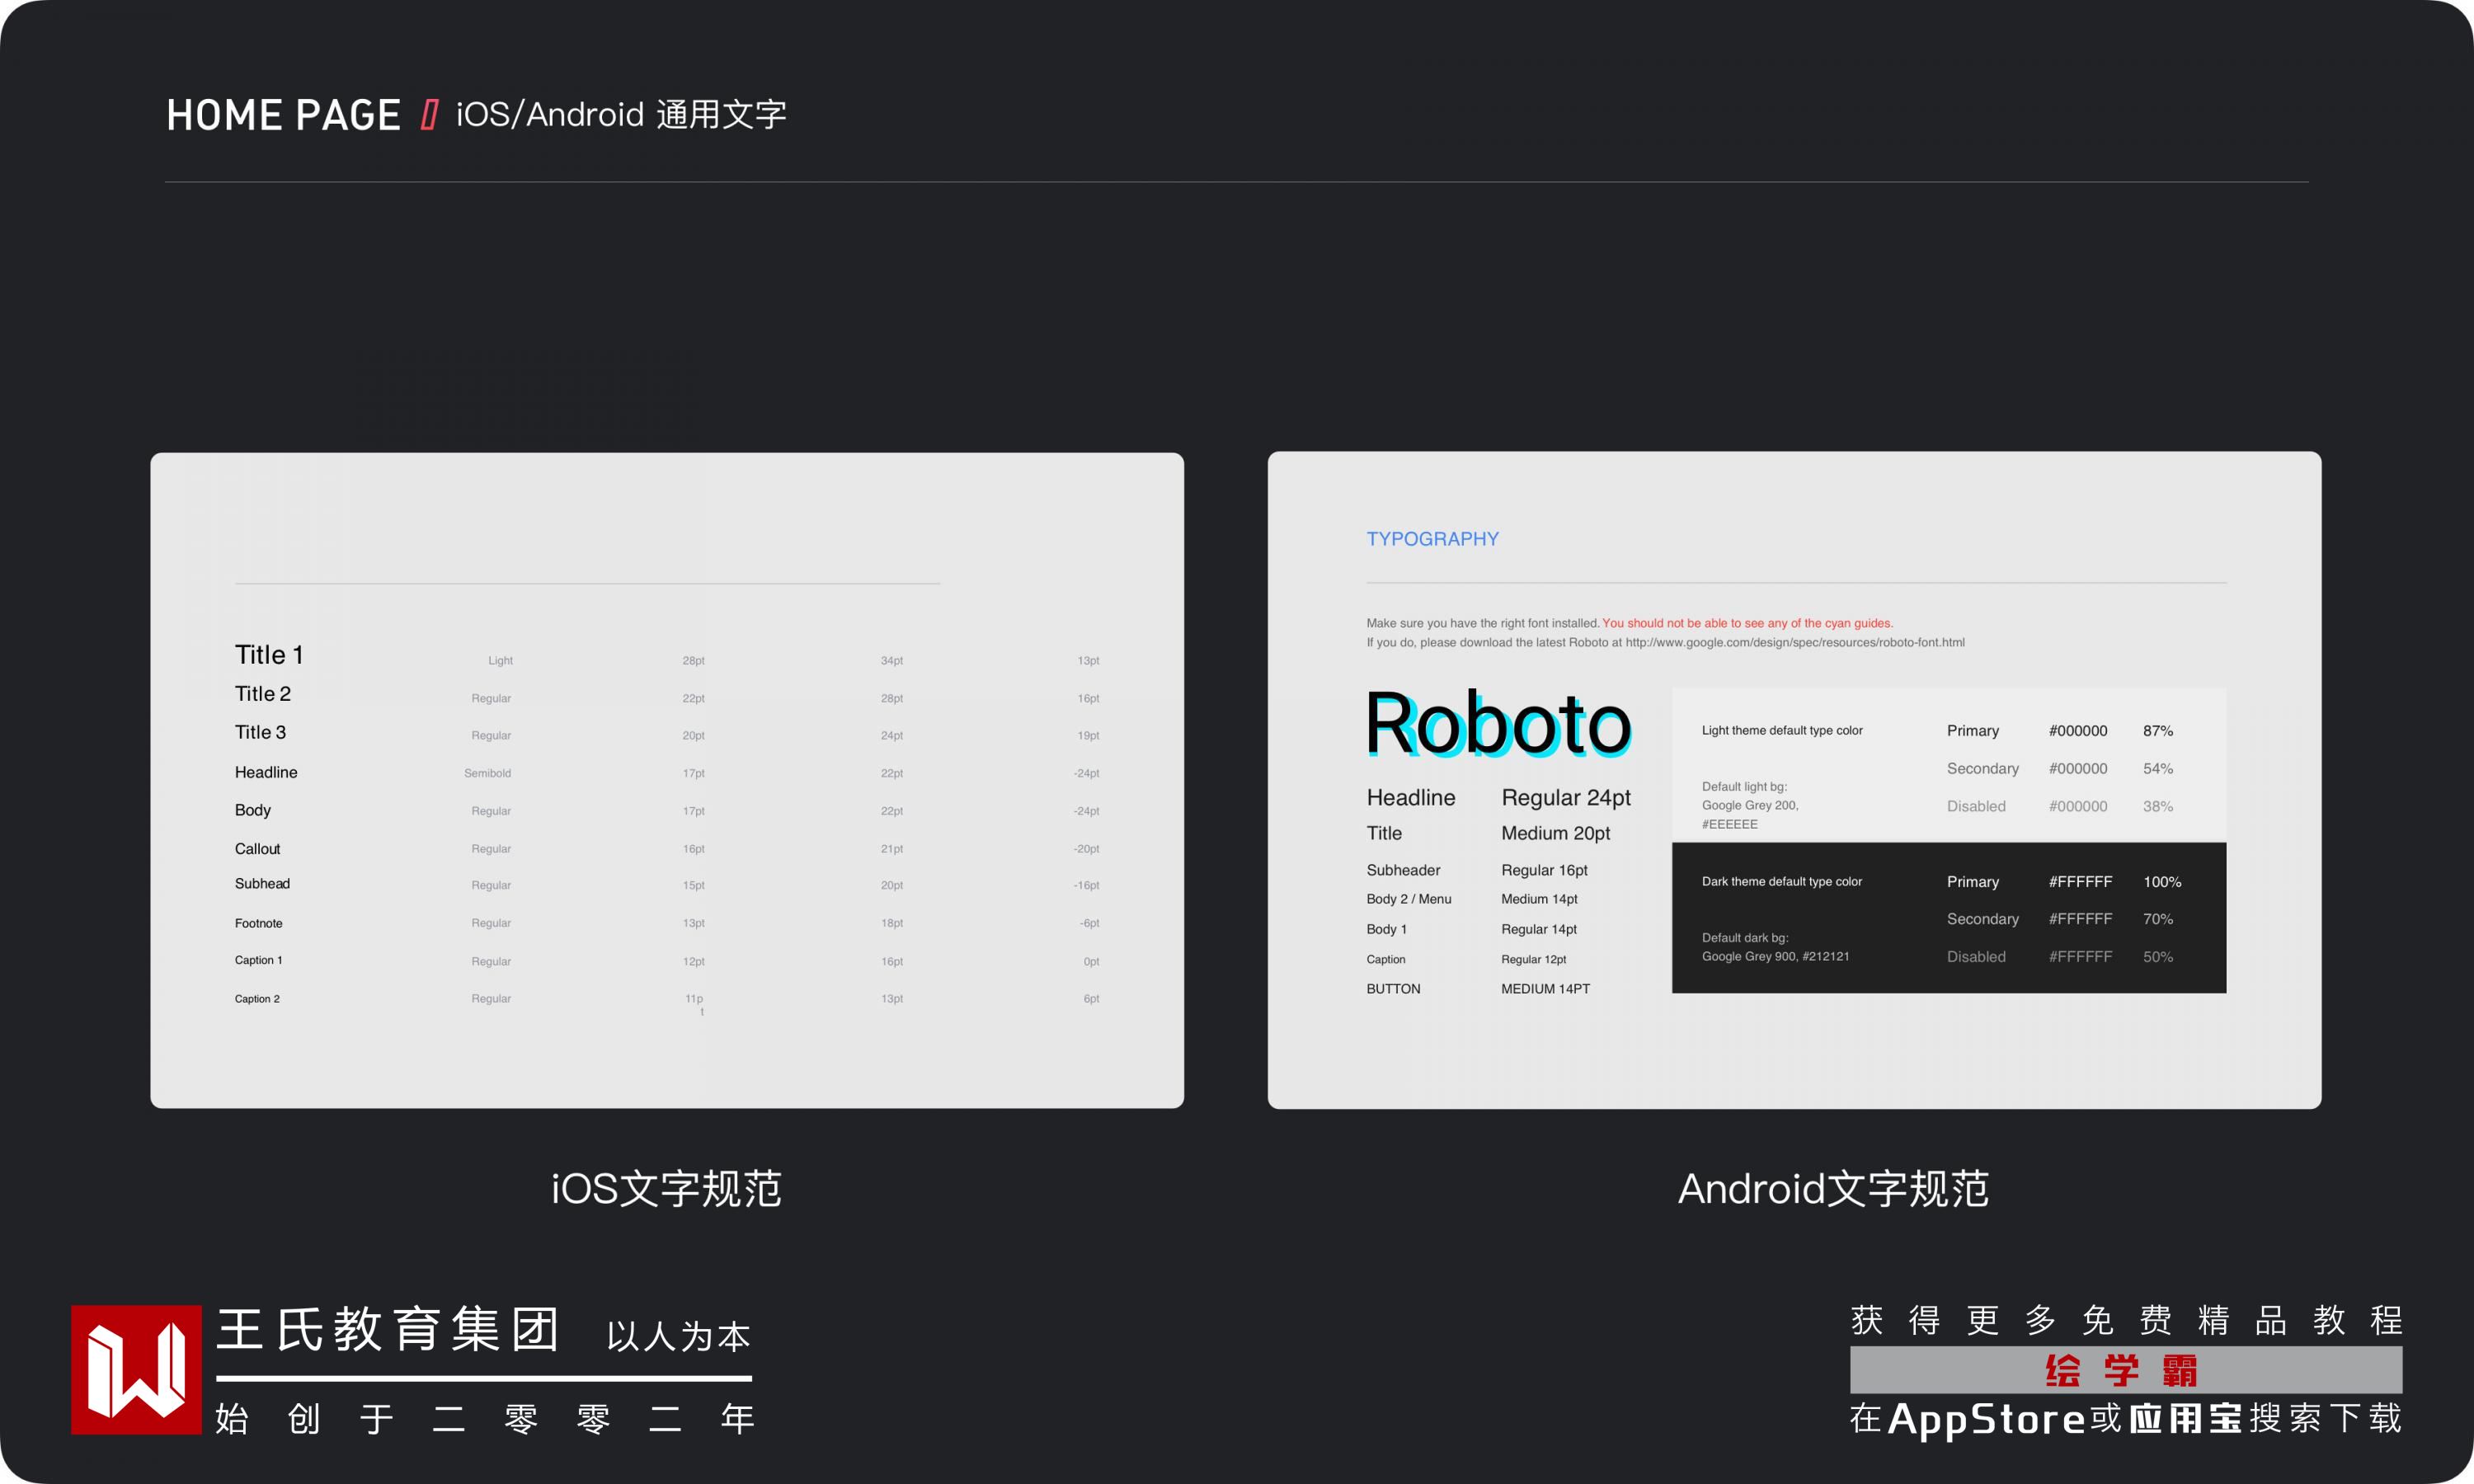Click the red slash icon beside HOME PAGE
Viewport: 2474px width, 1484px height.
(x=429, y=115)
